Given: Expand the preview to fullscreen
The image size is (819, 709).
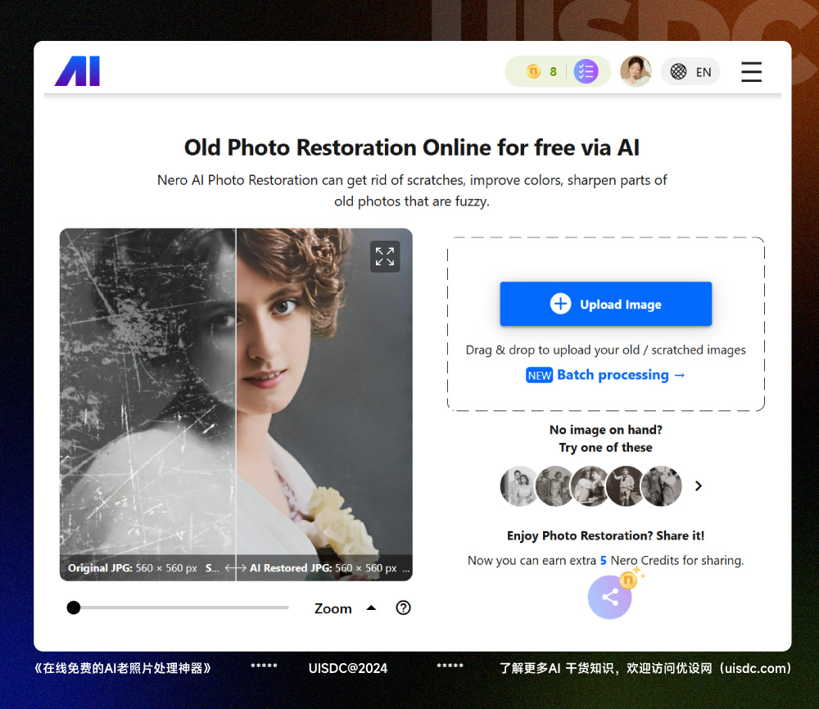Looking at the screenshot, I should [384, 256].
